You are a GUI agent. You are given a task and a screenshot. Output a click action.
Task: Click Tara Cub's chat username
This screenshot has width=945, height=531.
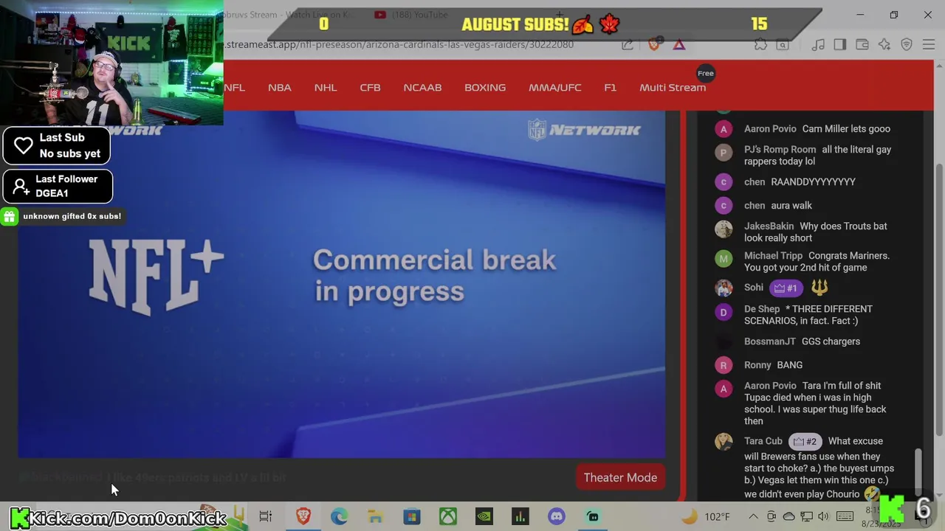pos(763,441)
